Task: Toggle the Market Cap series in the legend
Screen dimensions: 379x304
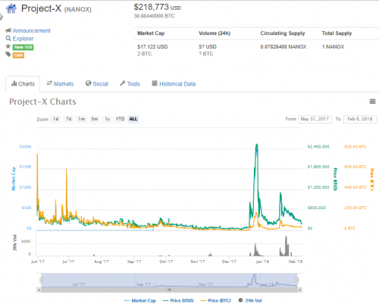Action: pyautogui.click(x=140, y=300)
